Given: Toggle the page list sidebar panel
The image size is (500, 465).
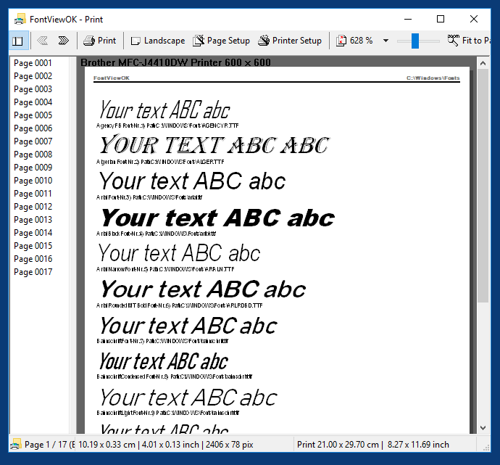Looking at the screenshot, I should [x=18, y=41].
